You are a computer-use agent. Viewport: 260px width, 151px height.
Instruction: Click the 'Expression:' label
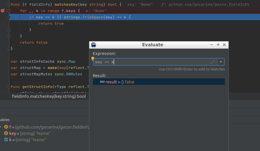pos(104,53)
